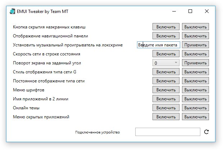Viewport: 223px width, 150px height.
Task: Focus the Введите имя пакета text field
Action: tap(158, 45)
